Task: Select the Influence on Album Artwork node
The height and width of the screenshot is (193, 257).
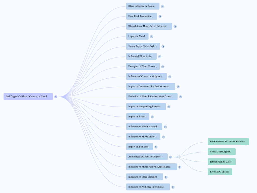Action: tap(144, 127)
